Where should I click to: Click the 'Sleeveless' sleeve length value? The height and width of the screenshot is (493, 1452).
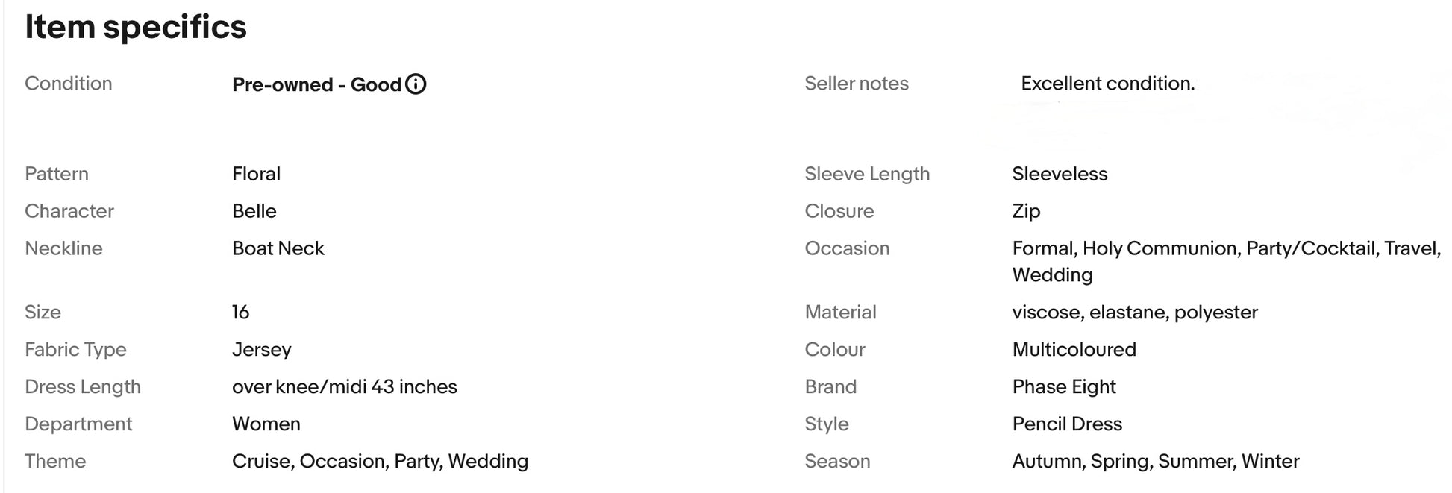(1060, 174)
